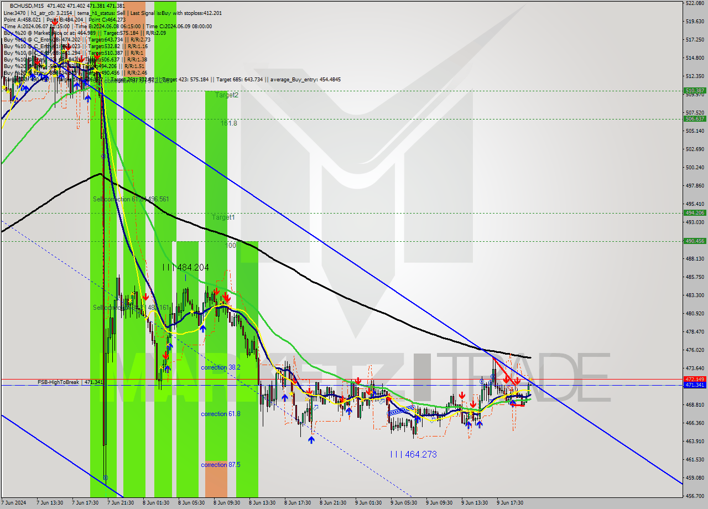Viewport: 708px width, 509px height.
Task: Click the 459.080 price axis label
Action: coord(695,478)
